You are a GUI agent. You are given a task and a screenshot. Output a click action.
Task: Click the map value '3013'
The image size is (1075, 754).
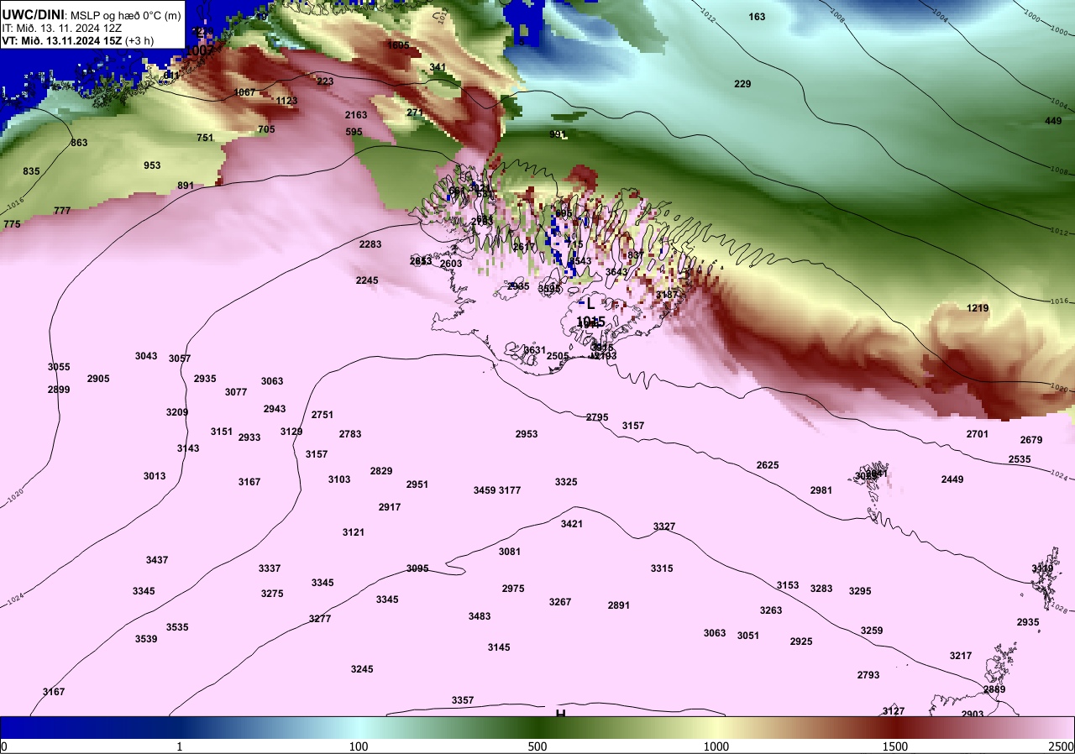click(155, 476)
